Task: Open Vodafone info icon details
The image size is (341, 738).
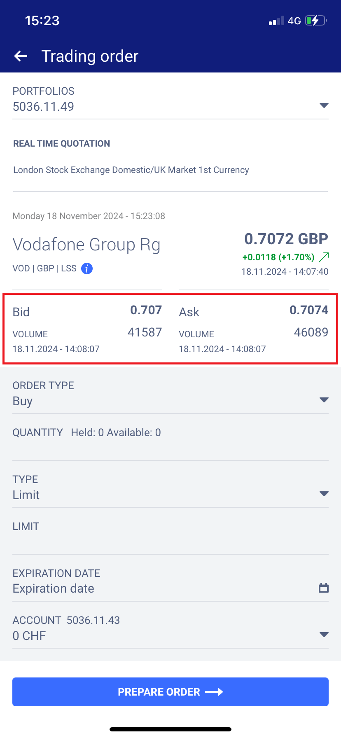Action: [87, 269]
